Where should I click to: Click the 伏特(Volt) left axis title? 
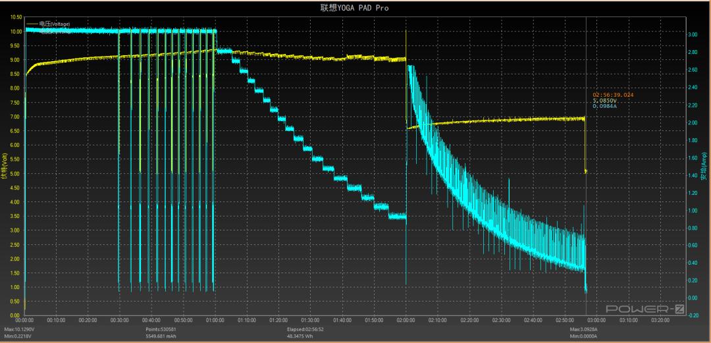click(x=4, y=170)
